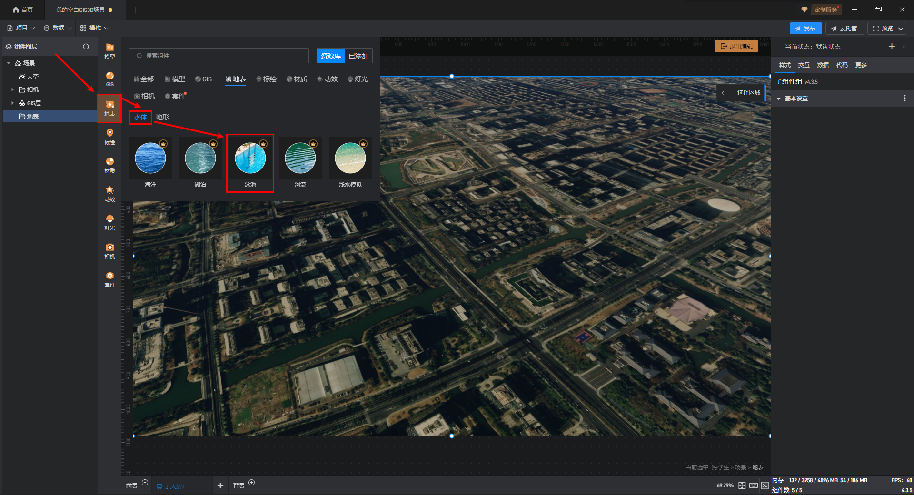
Task: Click the 发布 (publish) button
Action: (x=805, y=29)
